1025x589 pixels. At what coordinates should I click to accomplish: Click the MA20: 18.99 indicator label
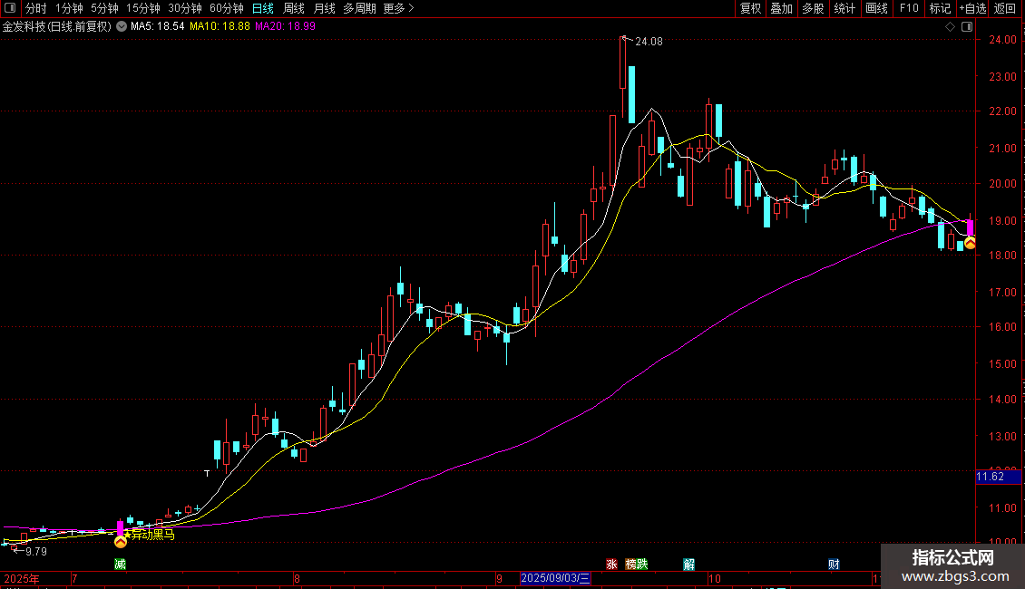[285, 26]
